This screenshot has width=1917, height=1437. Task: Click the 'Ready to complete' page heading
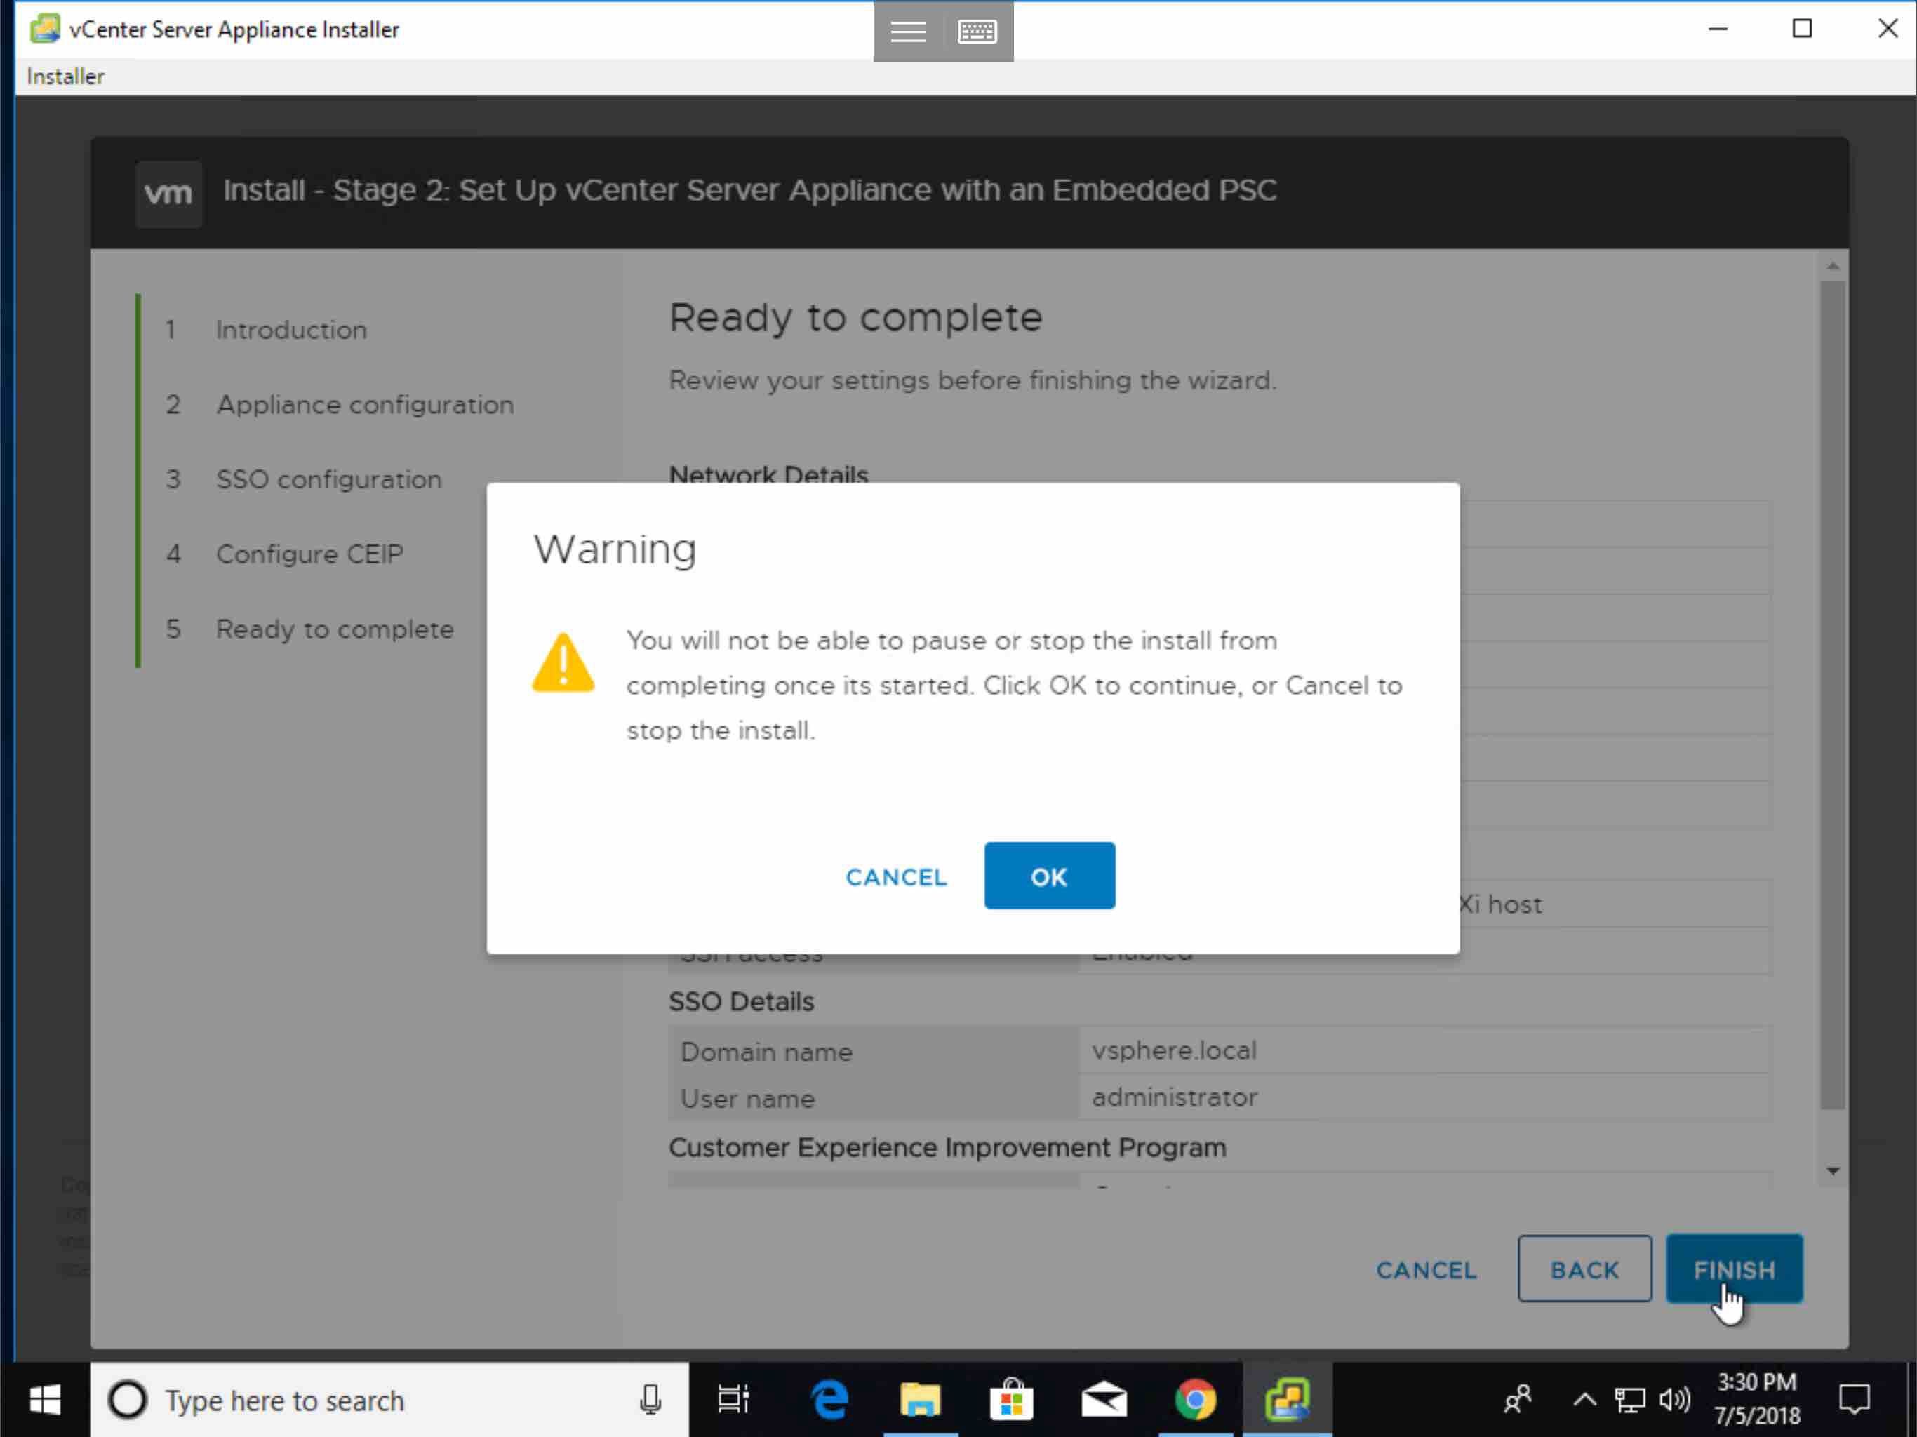pyautogui.click(x=855, y=318)
